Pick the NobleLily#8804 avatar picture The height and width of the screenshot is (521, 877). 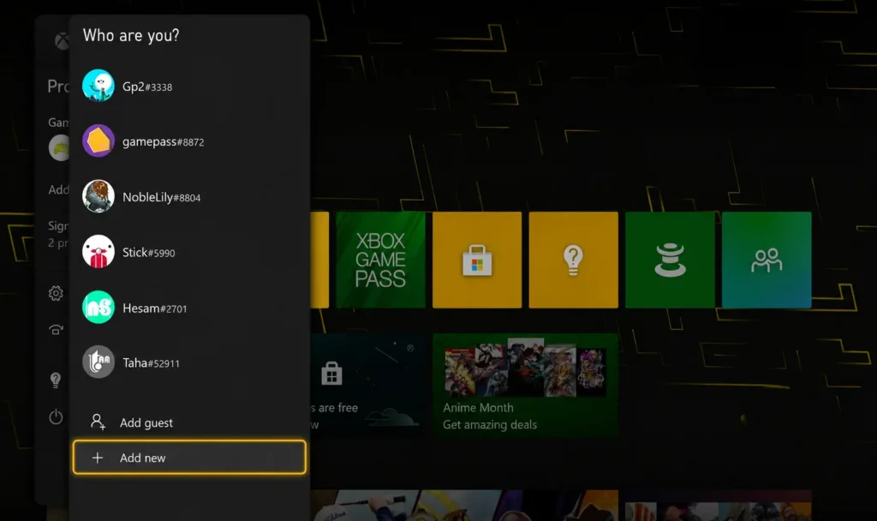(x=98, y=196)
